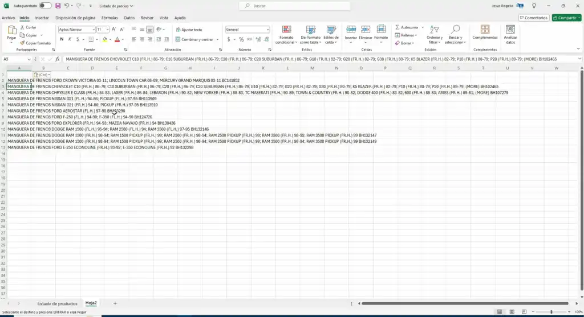The width and height of the screenshot is (584, 317).
Task: Pick the yellow fill color button
Action: [x=105, y=39]
